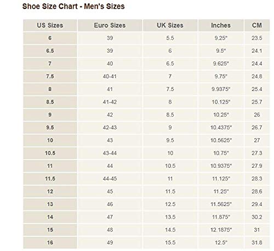Image resolution: width=274 pixels, height=251 pixels.
Task: Select Euro size 49 cell
Action: coord(110,243)
